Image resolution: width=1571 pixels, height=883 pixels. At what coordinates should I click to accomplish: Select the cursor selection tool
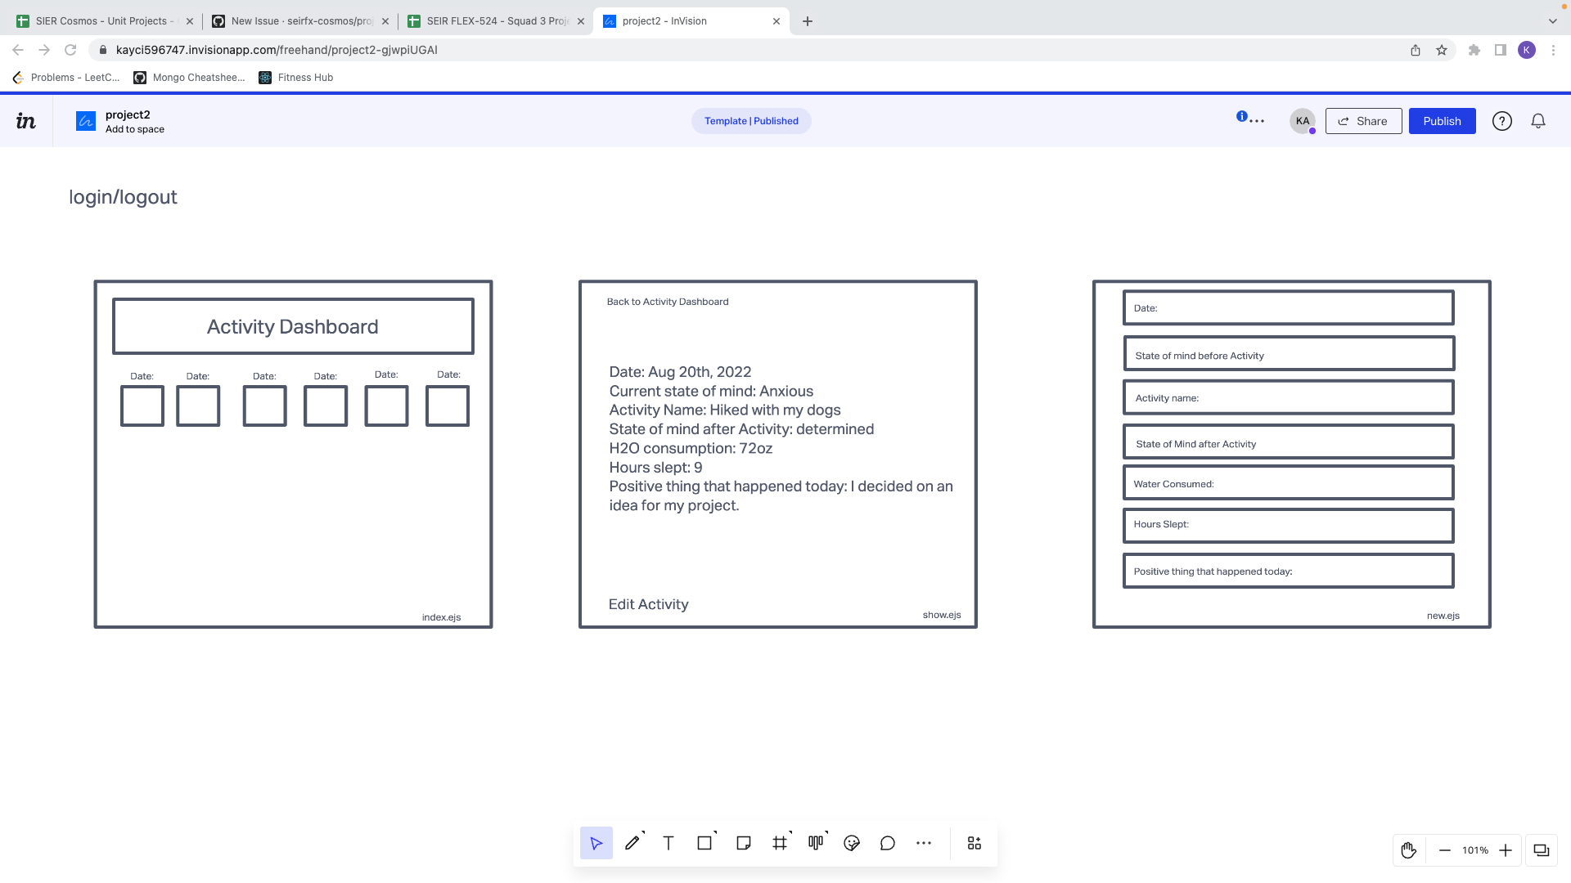point(596,842)
